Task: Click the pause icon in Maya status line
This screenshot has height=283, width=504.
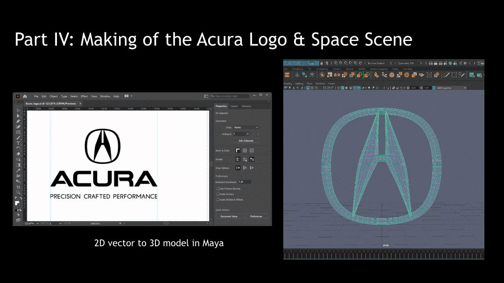Action: 465,63
